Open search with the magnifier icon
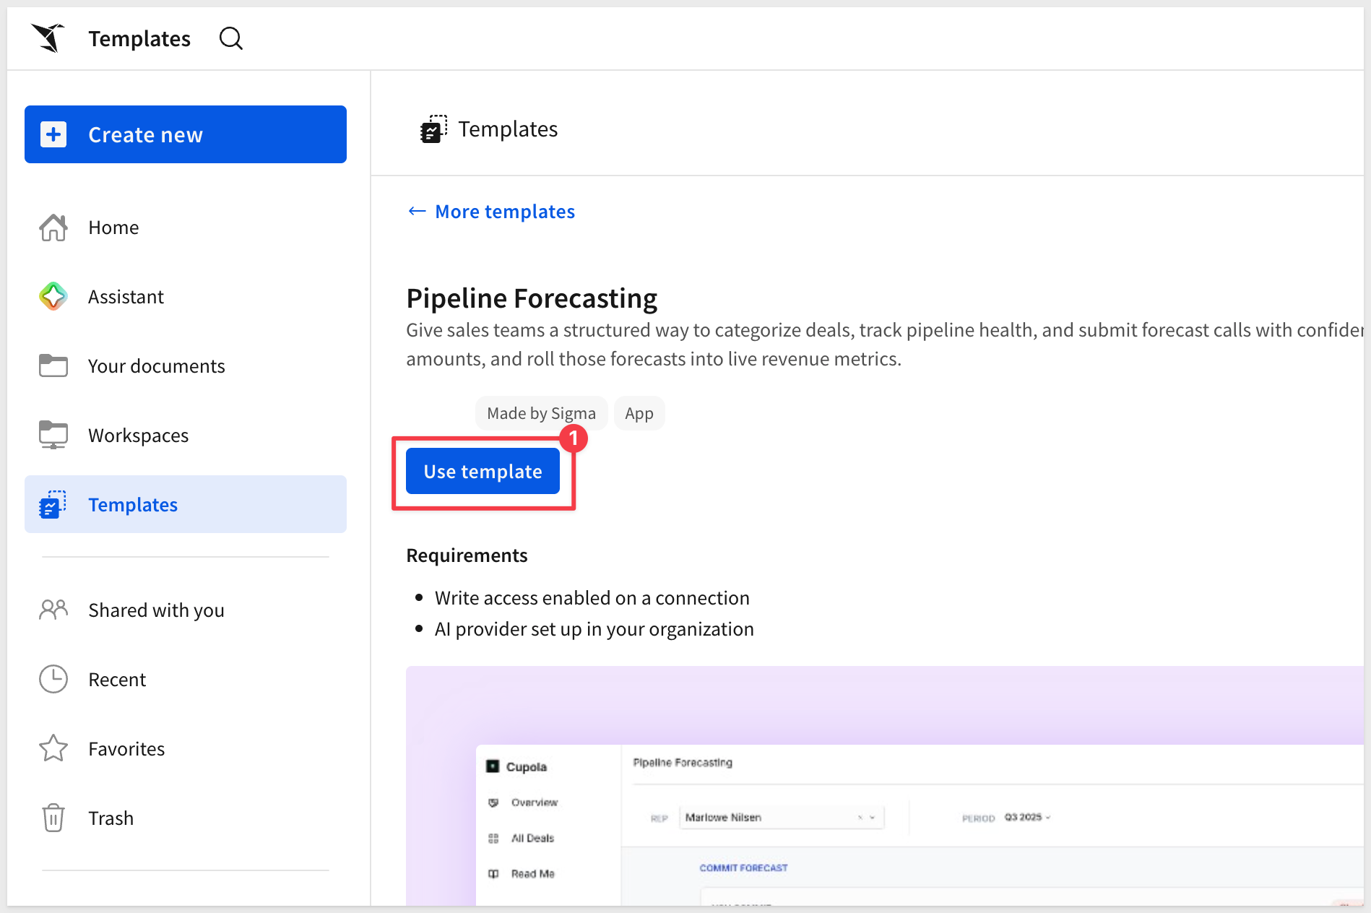Viewport: 1371px width, 913px height. point(230,38)
